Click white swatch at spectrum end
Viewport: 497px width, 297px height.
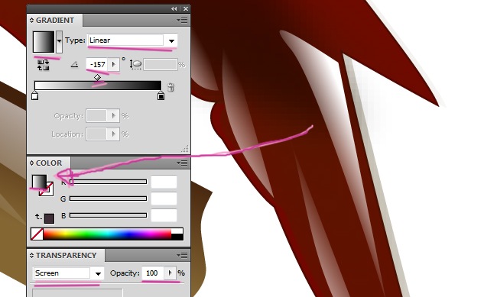point(177,231)
